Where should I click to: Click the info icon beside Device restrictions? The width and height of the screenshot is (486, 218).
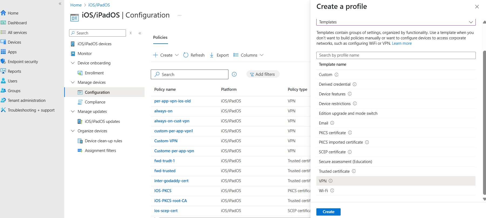355,103
